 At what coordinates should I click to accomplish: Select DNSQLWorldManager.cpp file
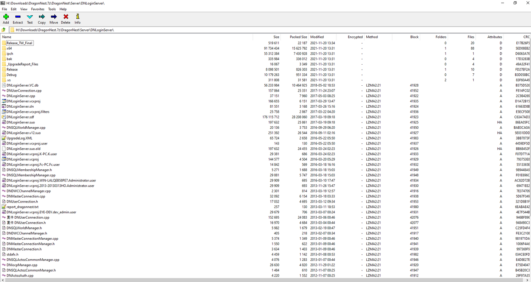[26, 128]
